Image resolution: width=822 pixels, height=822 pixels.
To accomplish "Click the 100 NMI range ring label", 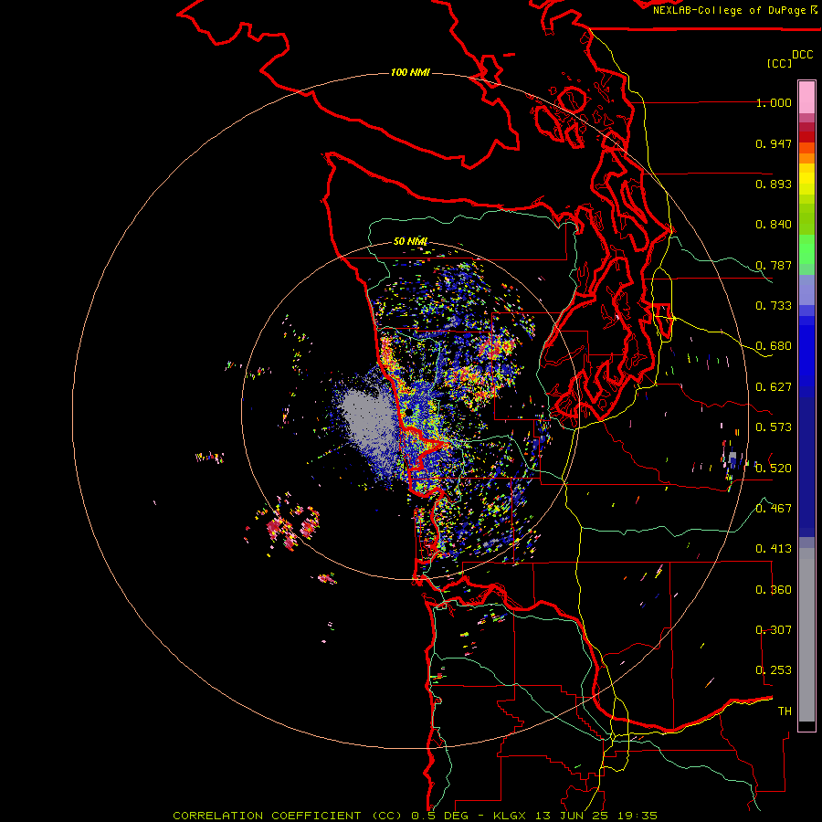I will click(410, 72).
